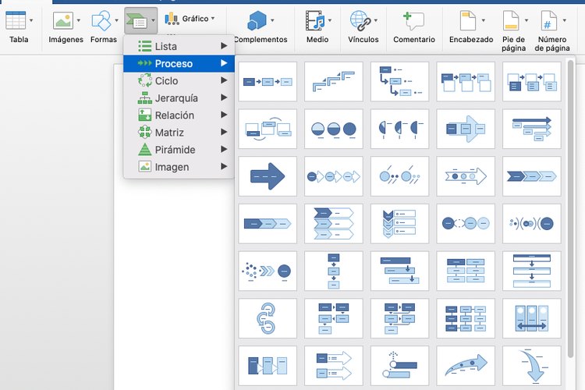The image size is (585, 390).
Task: Choose the descending staircase with bent arrows layout
Action: coord(399,81)
